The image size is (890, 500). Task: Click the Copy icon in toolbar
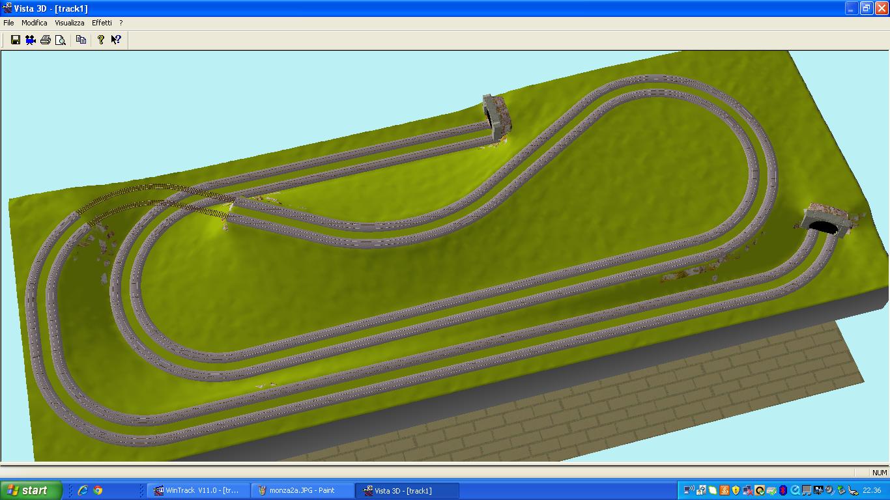[x=81, y=40]
